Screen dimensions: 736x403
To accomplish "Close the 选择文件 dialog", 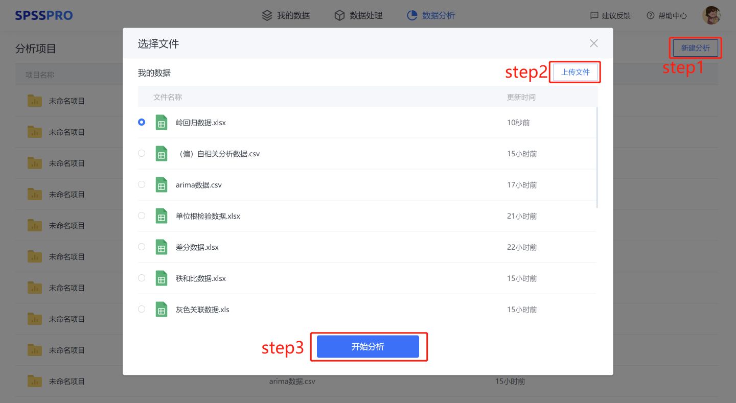I will 594,43.
